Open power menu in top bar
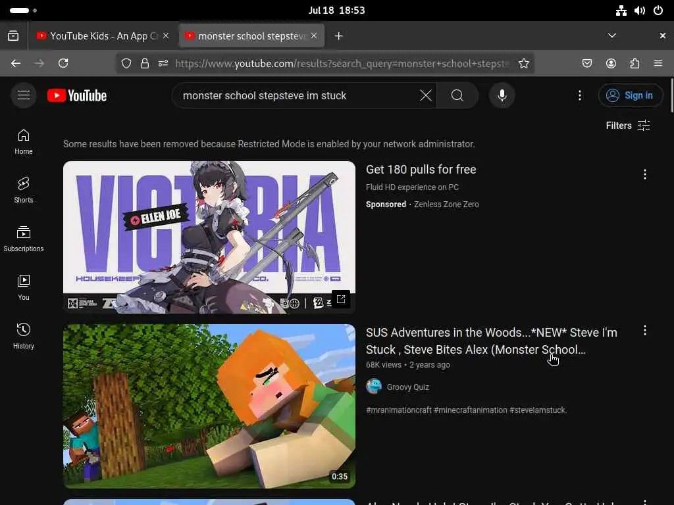This screenshot has height=505, width=674. tap(658, 11)
